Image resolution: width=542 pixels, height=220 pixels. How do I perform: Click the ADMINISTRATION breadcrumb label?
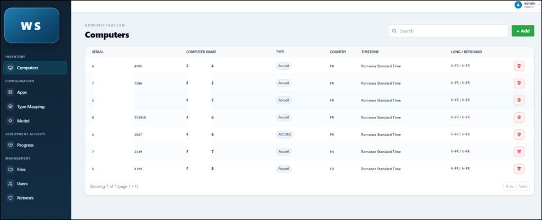[105, 25]
